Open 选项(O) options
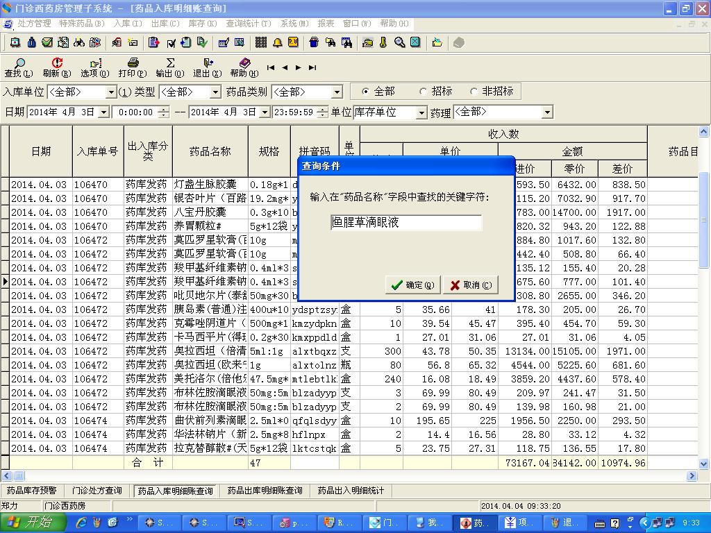 pyautogui.click(x=94, y=67)
